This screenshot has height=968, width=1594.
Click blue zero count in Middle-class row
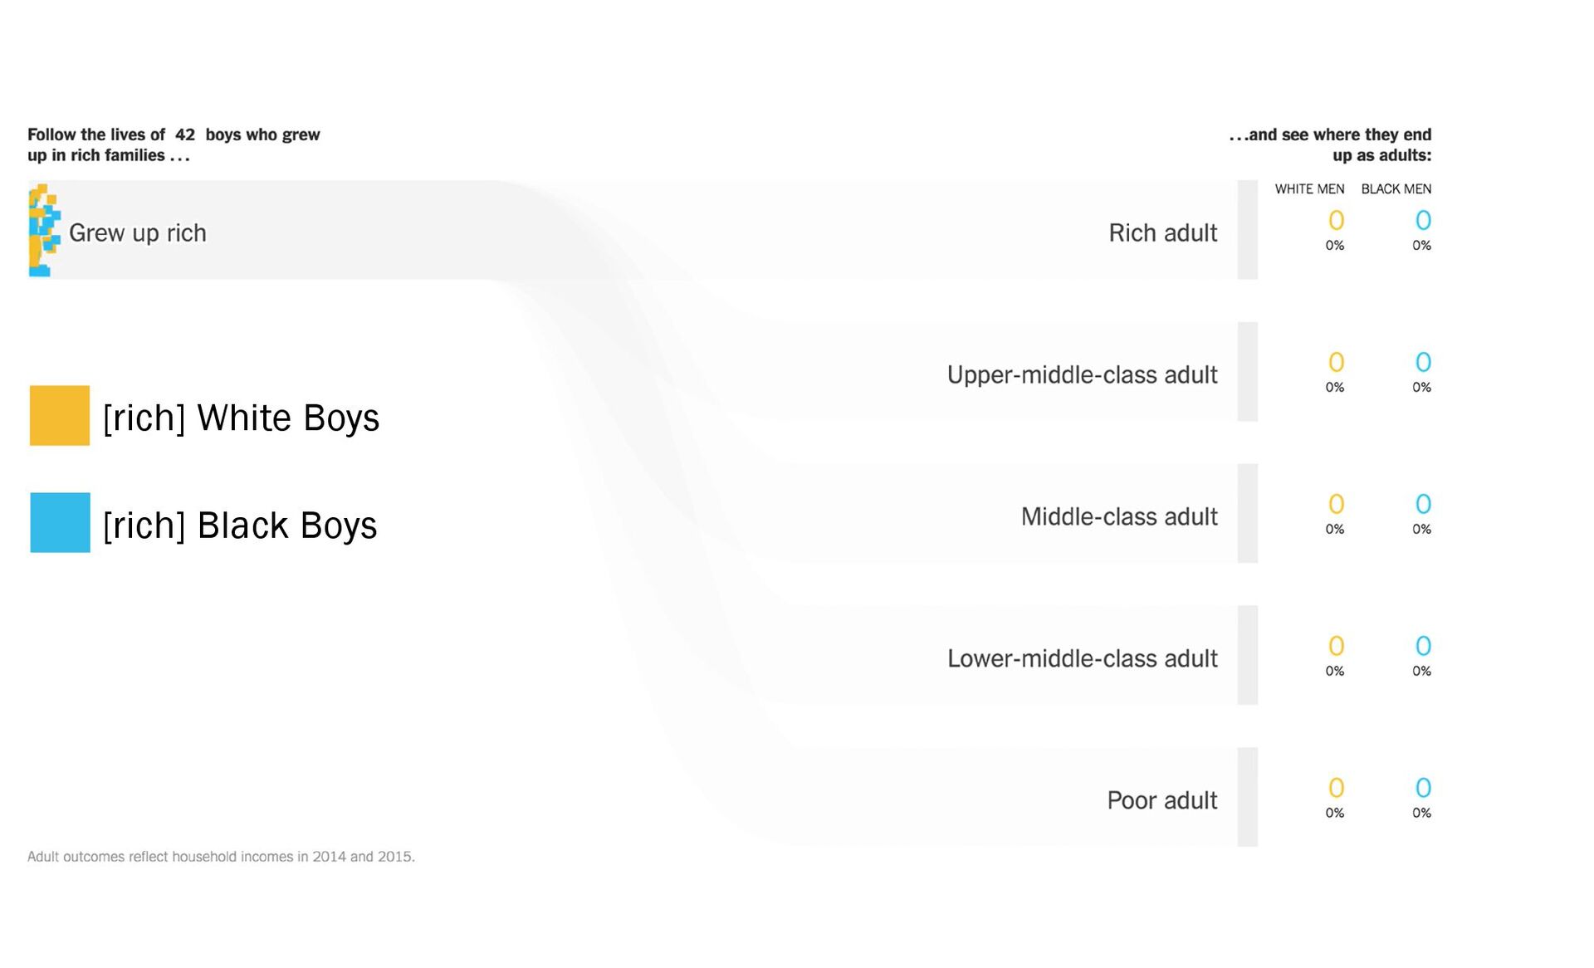[x=1423, y=504]
